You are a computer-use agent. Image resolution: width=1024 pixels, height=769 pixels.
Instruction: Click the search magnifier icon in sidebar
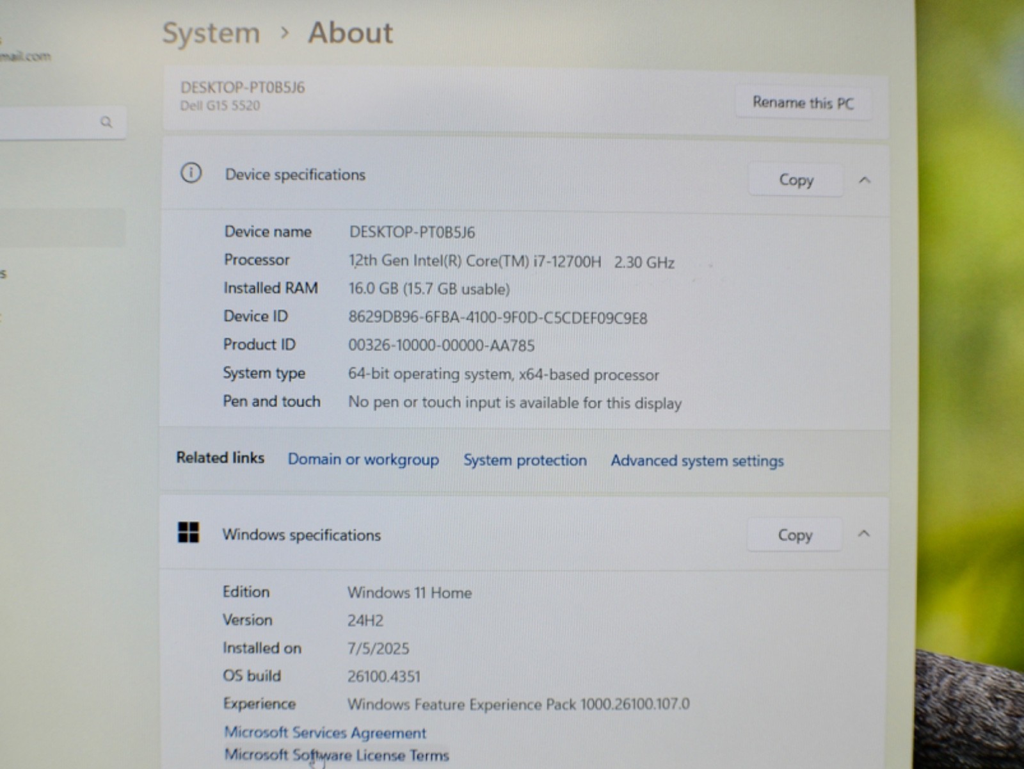coord(106,122)
